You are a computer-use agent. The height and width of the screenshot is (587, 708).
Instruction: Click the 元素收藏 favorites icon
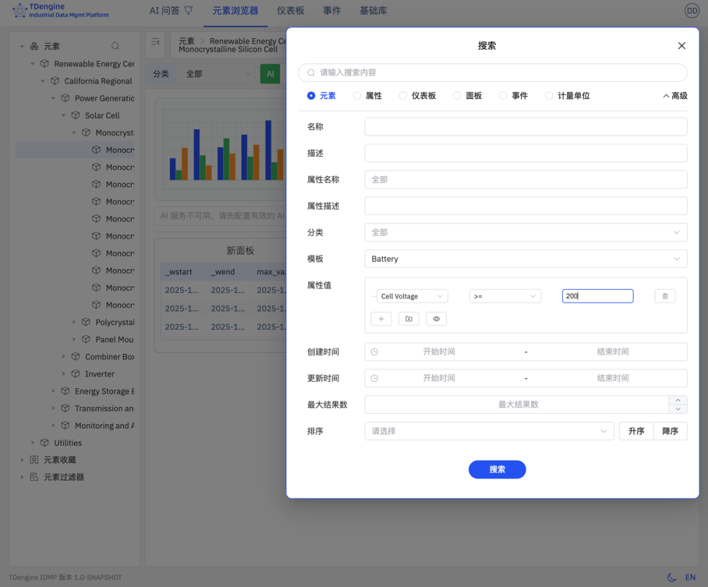tap(34, 460)
